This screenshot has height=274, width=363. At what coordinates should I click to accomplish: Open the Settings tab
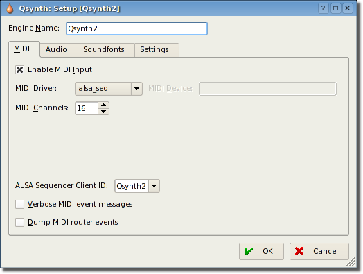point(157,50)
